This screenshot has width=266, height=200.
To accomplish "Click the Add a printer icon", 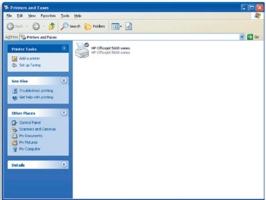I will click(14, 59).
